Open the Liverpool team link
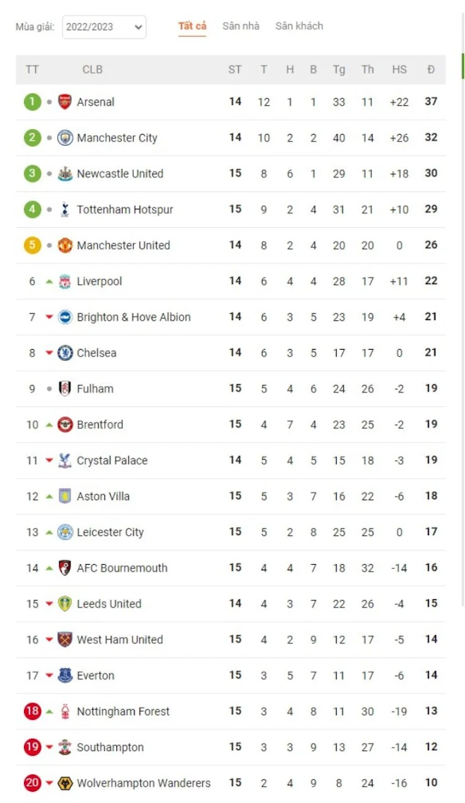This screenshot has width=465, height=803. point(99,281)
